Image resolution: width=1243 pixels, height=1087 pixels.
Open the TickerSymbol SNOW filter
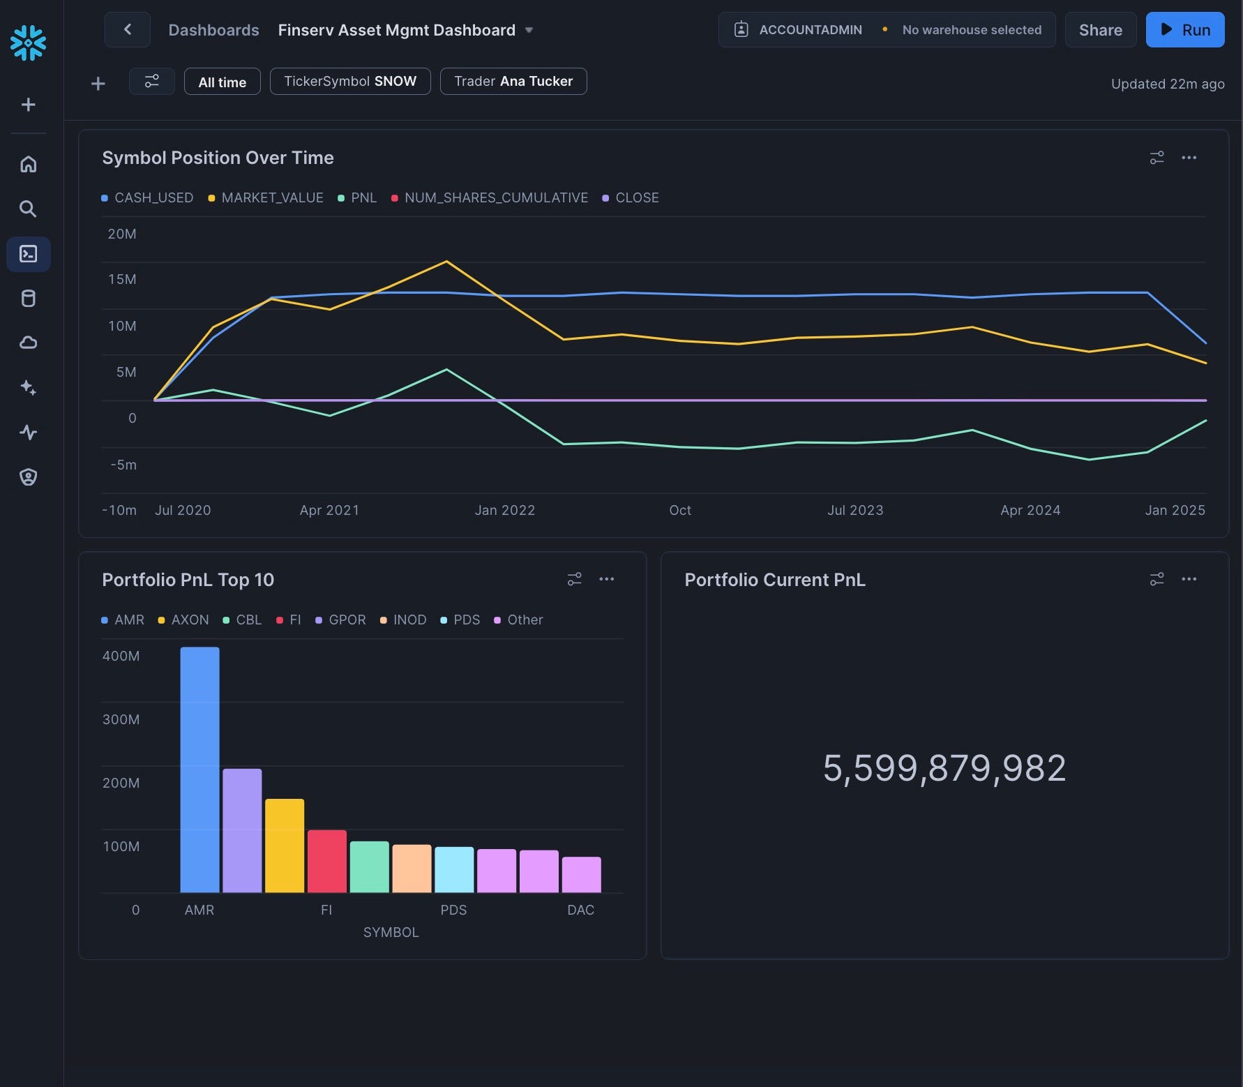point(350,82)
